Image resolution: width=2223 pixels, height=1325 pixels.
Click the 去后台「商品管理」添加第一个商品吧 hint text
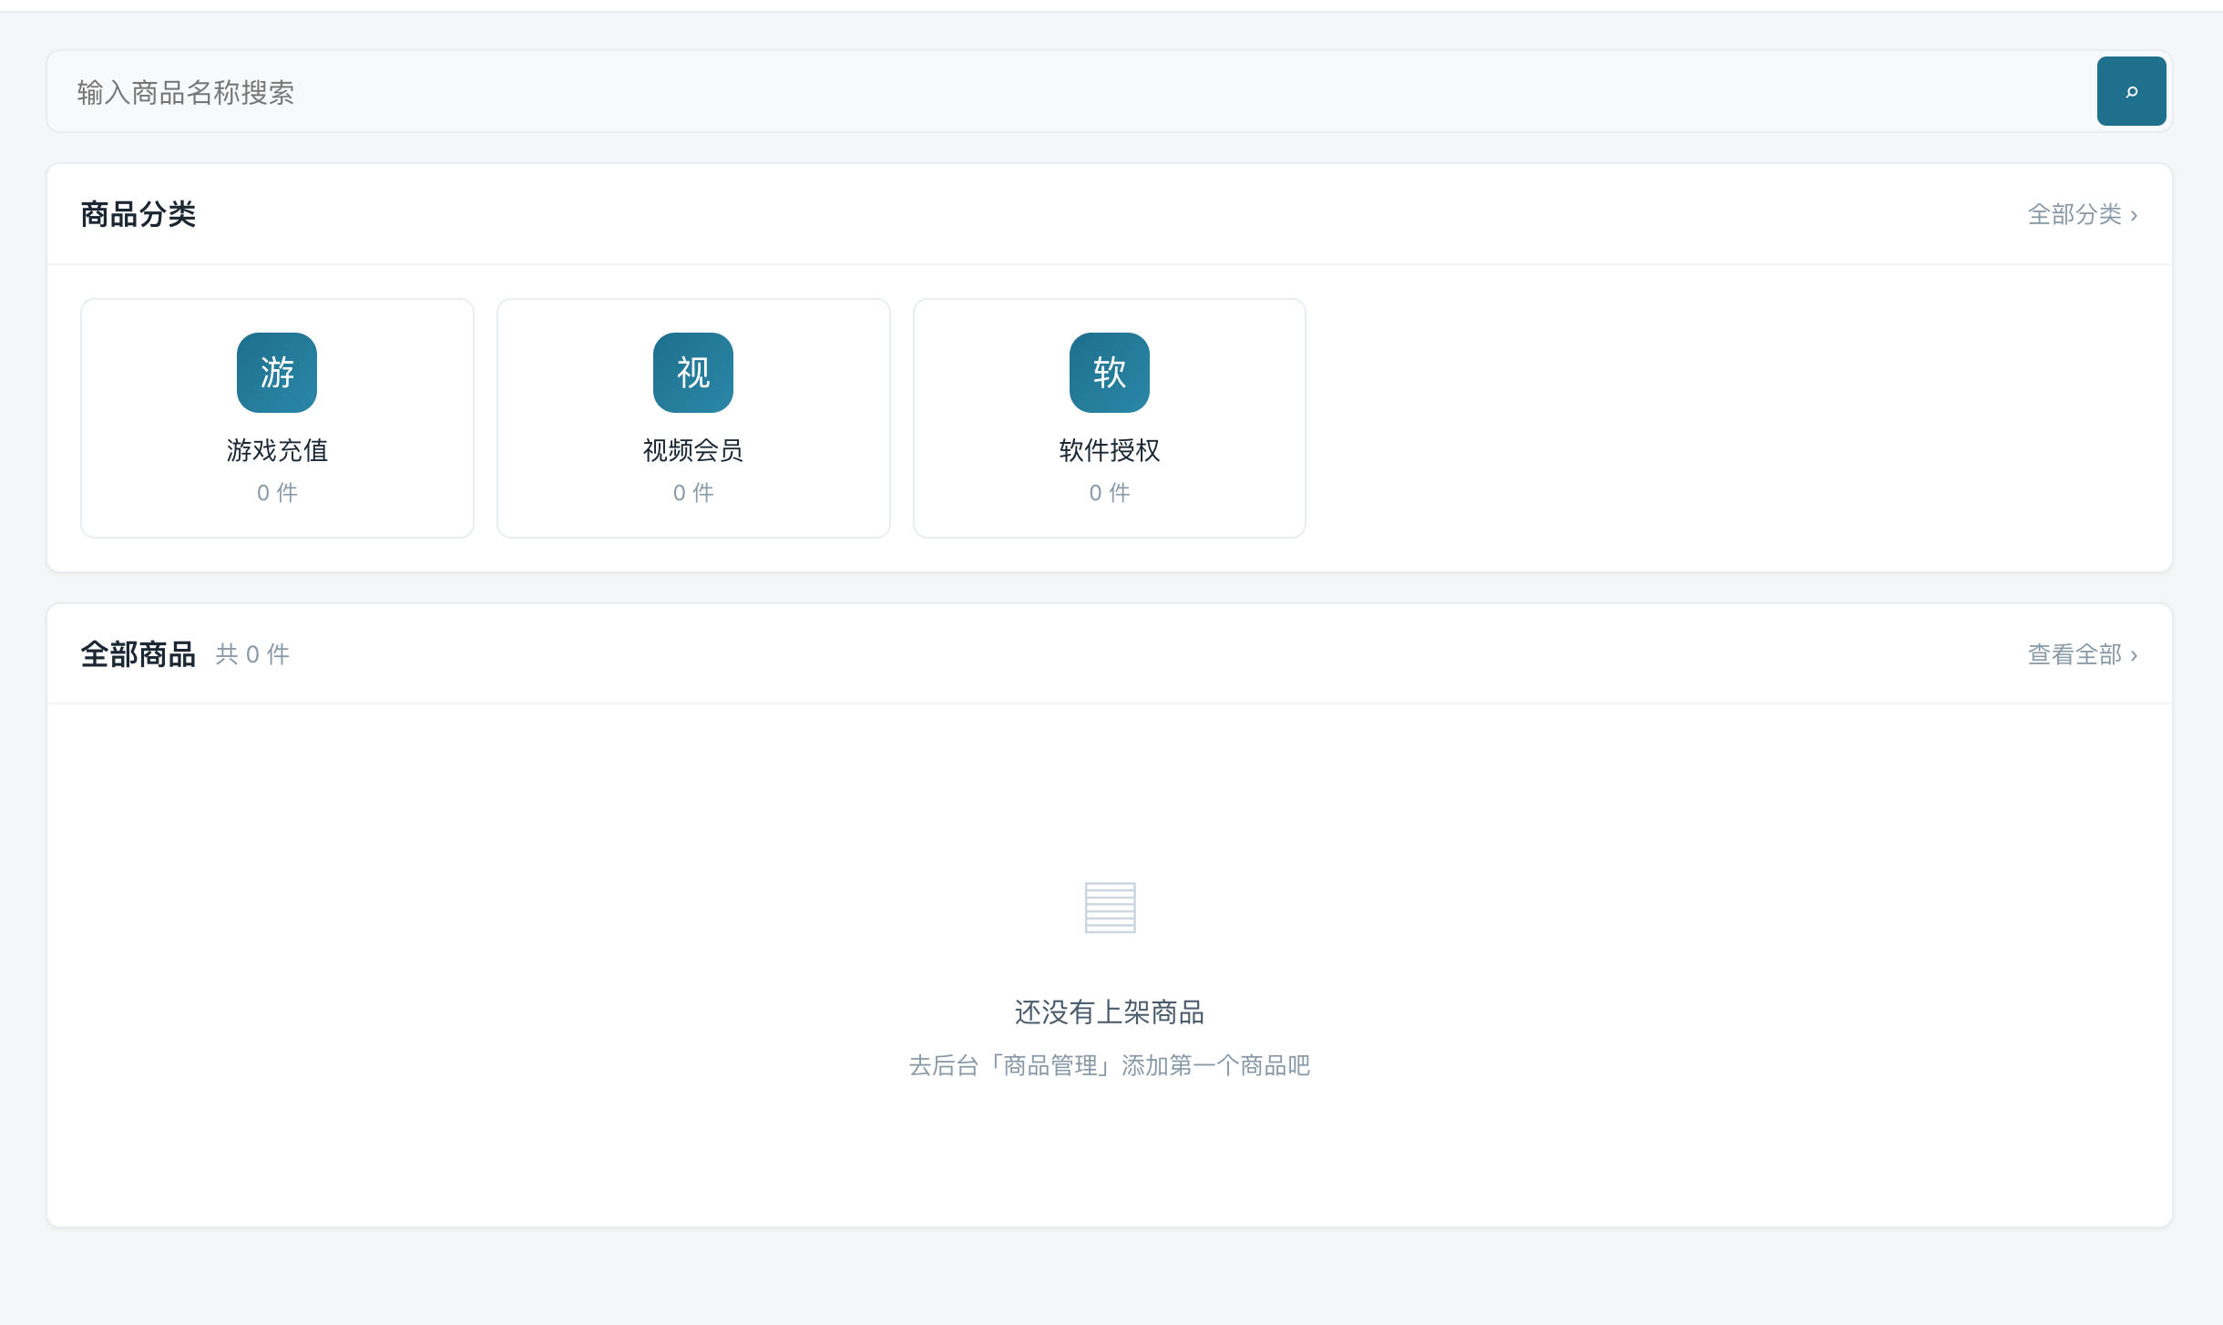(x=1110, y=1065)
